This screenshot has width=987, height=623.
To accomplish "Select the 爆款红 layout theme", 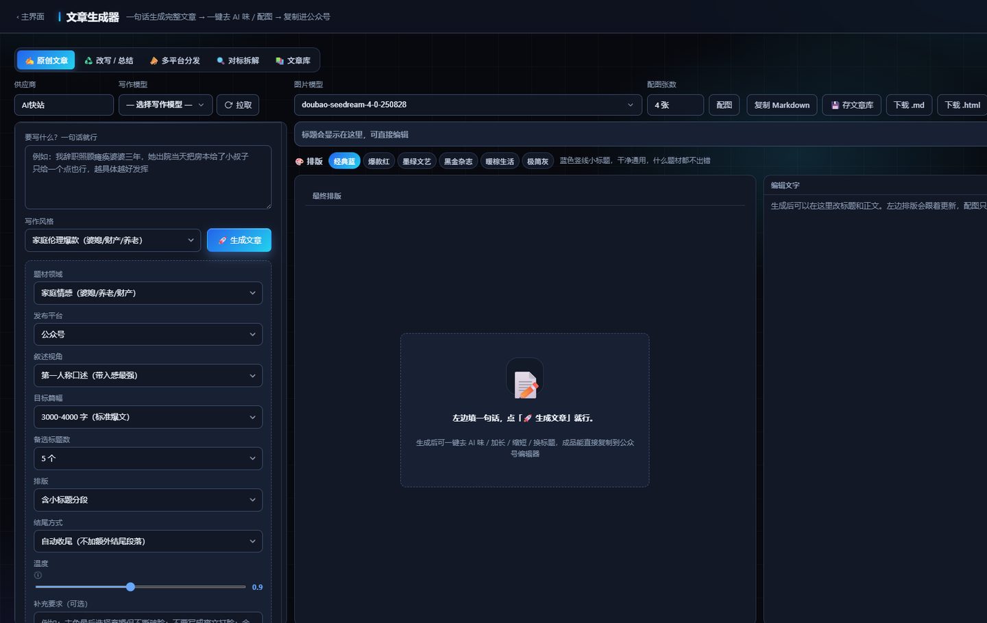I will [x=379, y=162].
